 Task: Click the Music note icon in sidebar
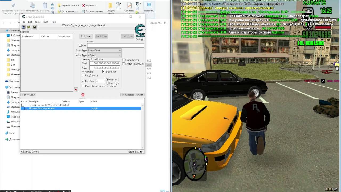click(x=9, y=112)
